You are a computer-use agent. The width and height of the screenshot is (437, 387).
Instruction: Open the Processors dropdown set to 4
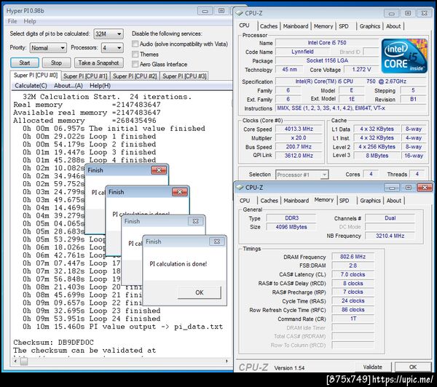pos(112,48)
